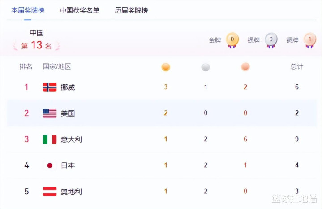The image size is (322, 209).
Task: Click the 挪威 country name
Action: [68, 87]
